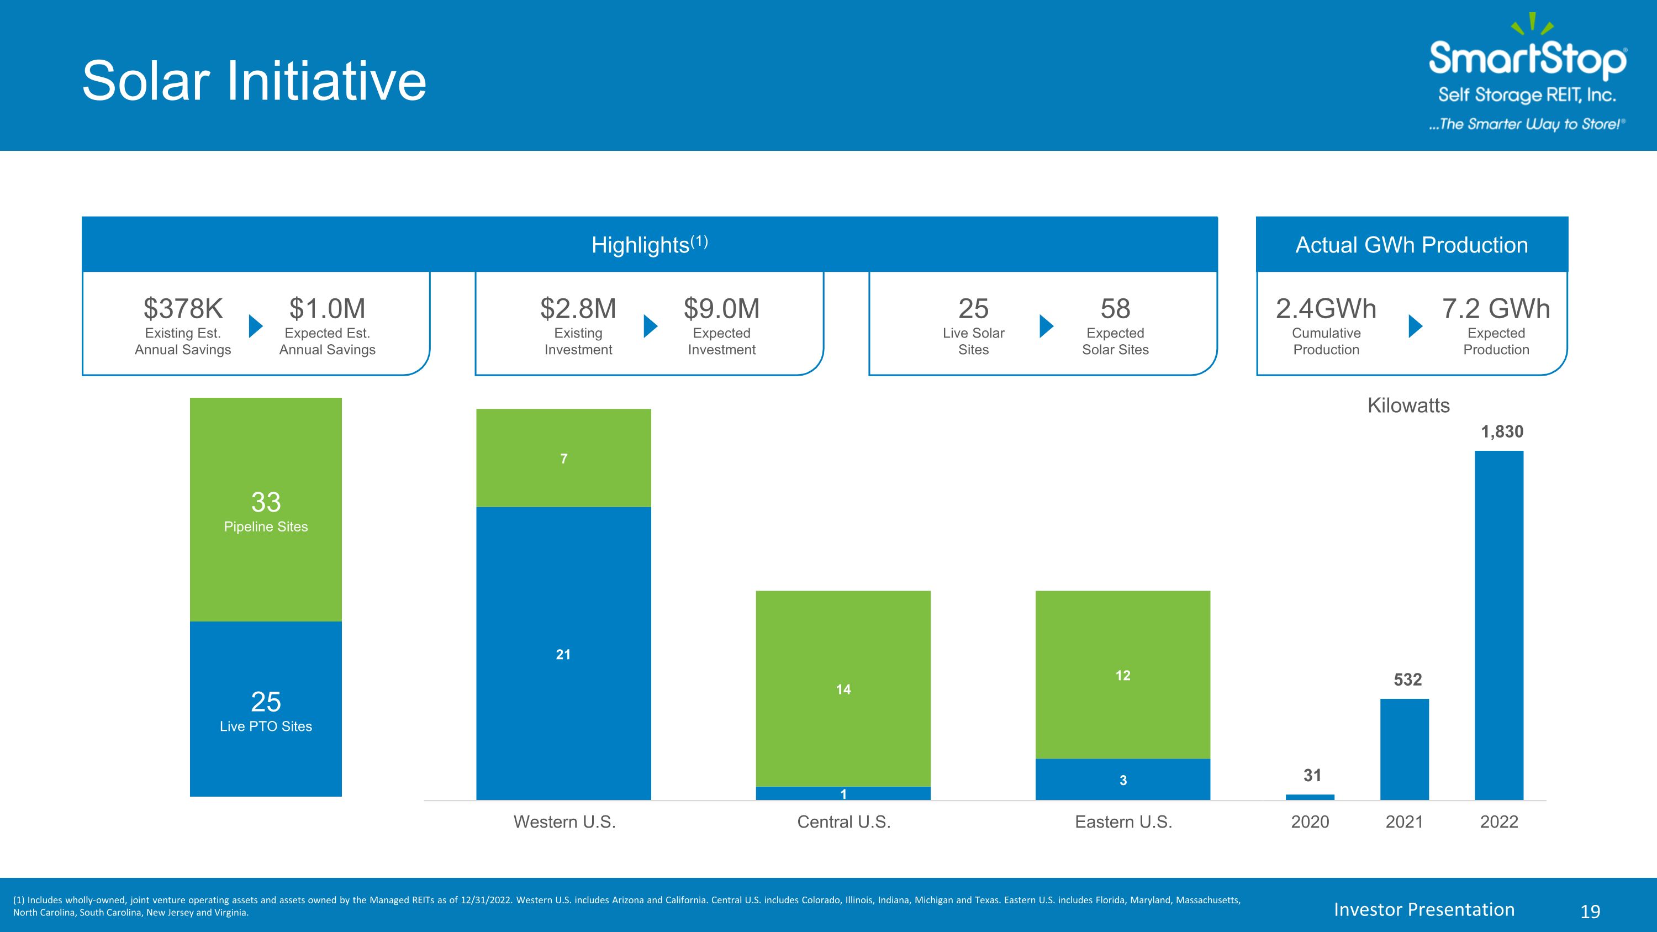Click the $378K existing annual savings value
The width and height of the screenshot is (1657, 932).
click(183, 309)
